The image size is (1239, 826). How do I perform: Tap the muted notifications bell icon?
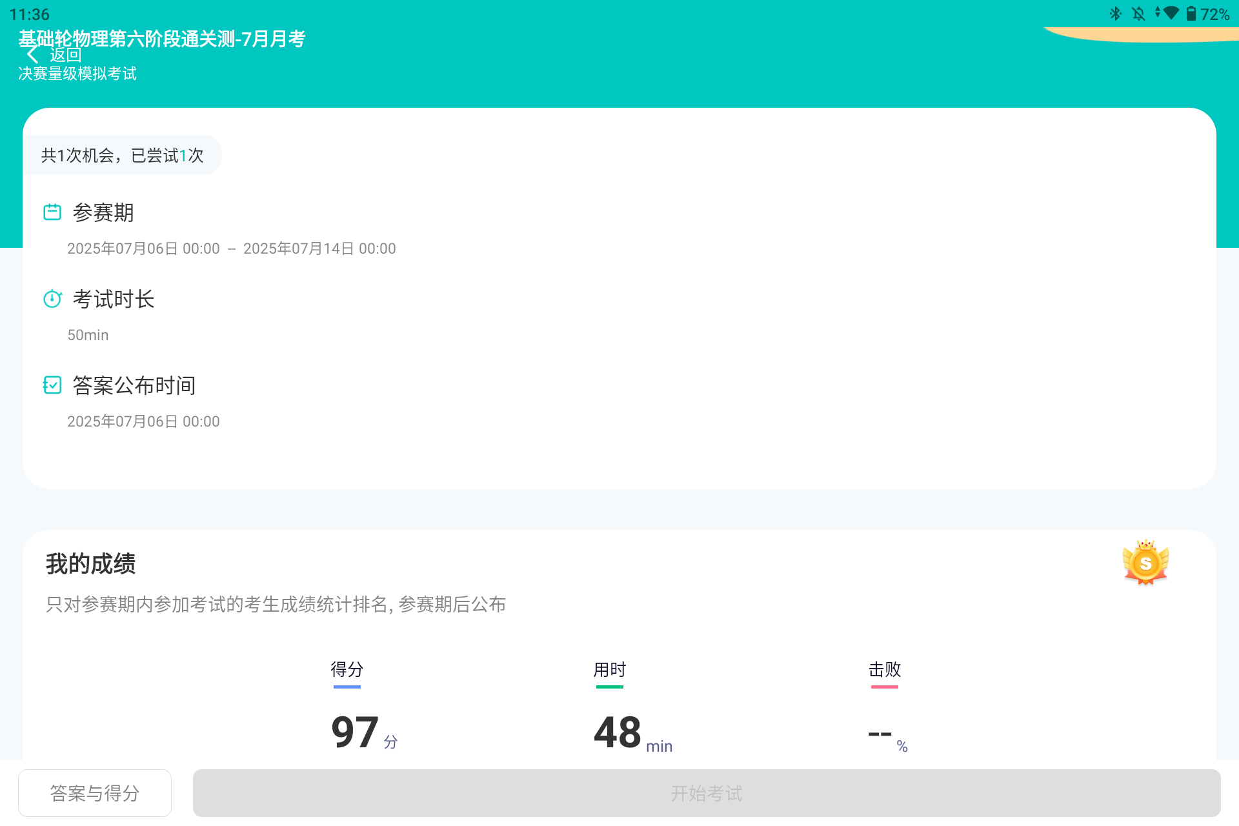click(1139, 14)
